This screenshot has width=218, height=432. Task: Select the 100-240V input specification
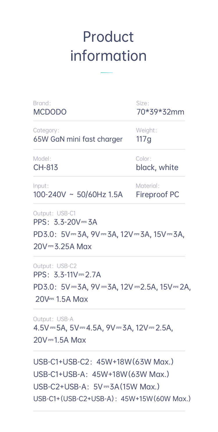pos(78,195)
